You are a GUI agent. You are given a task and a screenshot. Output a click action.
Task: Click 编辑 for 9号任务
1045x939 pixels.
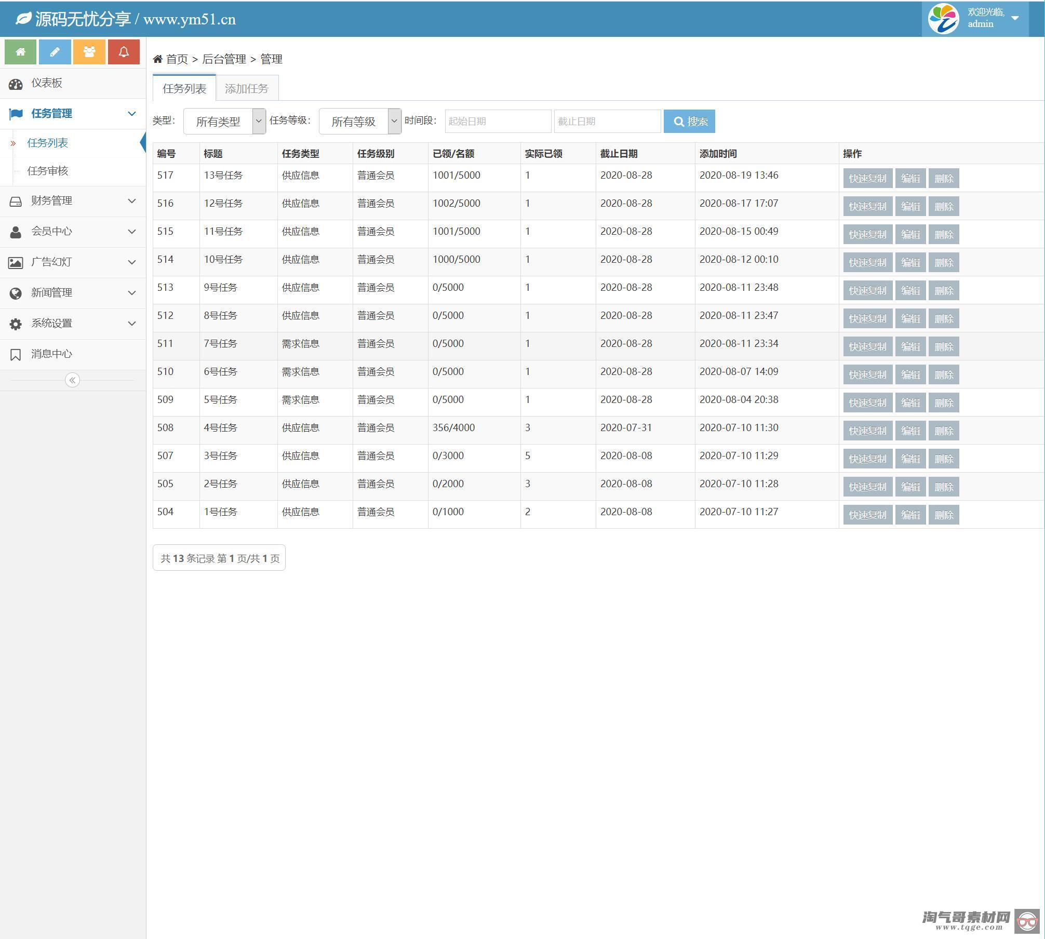910,290
